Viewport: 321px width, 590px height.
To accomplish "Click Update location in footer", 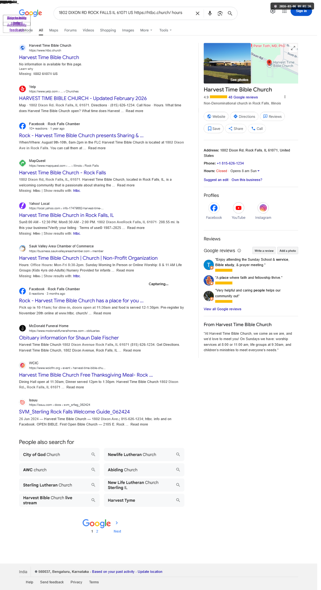I will click(150, 572).
